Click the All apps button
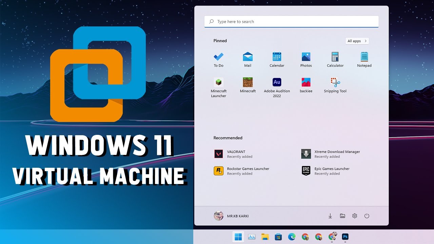This screenshot has width=434, height=244. click(357, 41)
